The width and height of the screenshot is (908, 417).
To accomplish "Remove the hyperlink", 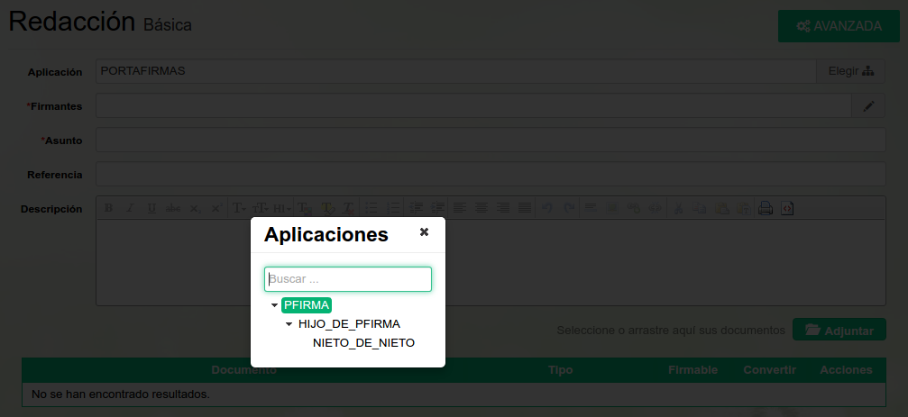I will tap(655, 208).
